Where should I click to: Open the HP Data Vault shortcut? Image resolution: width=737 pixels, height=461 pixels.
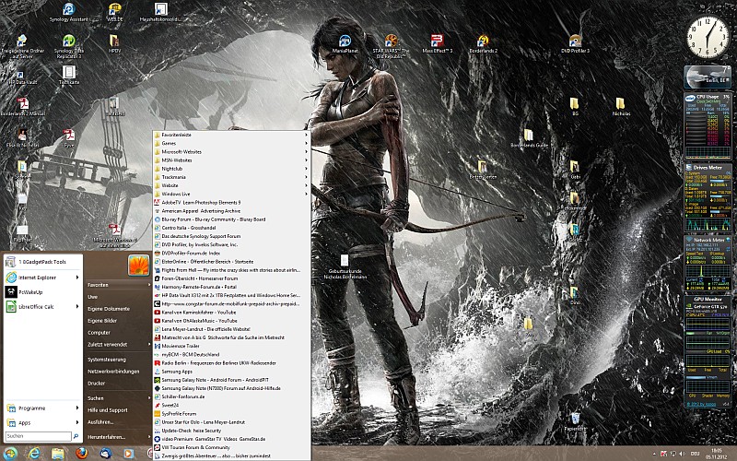20,76
